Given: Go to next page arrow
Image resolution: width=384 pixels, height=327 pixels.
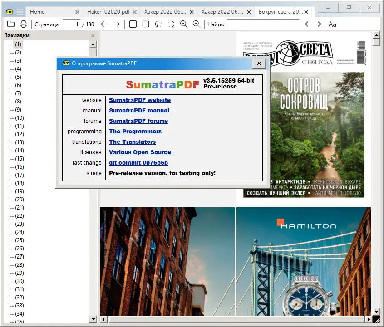Looking at the screenshot, I should coord(117,24).
